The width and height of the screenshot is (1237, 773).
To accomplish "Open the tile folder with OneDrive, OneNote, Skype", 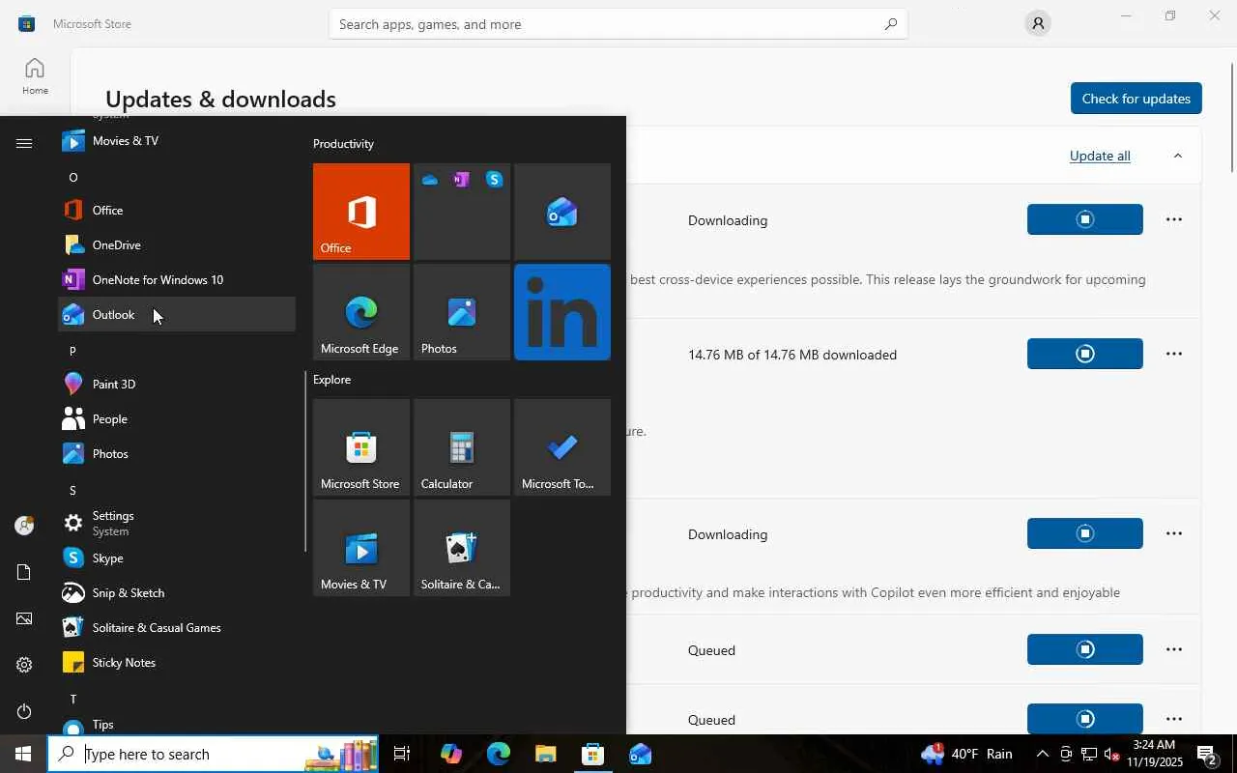I will tap(462, 212).
